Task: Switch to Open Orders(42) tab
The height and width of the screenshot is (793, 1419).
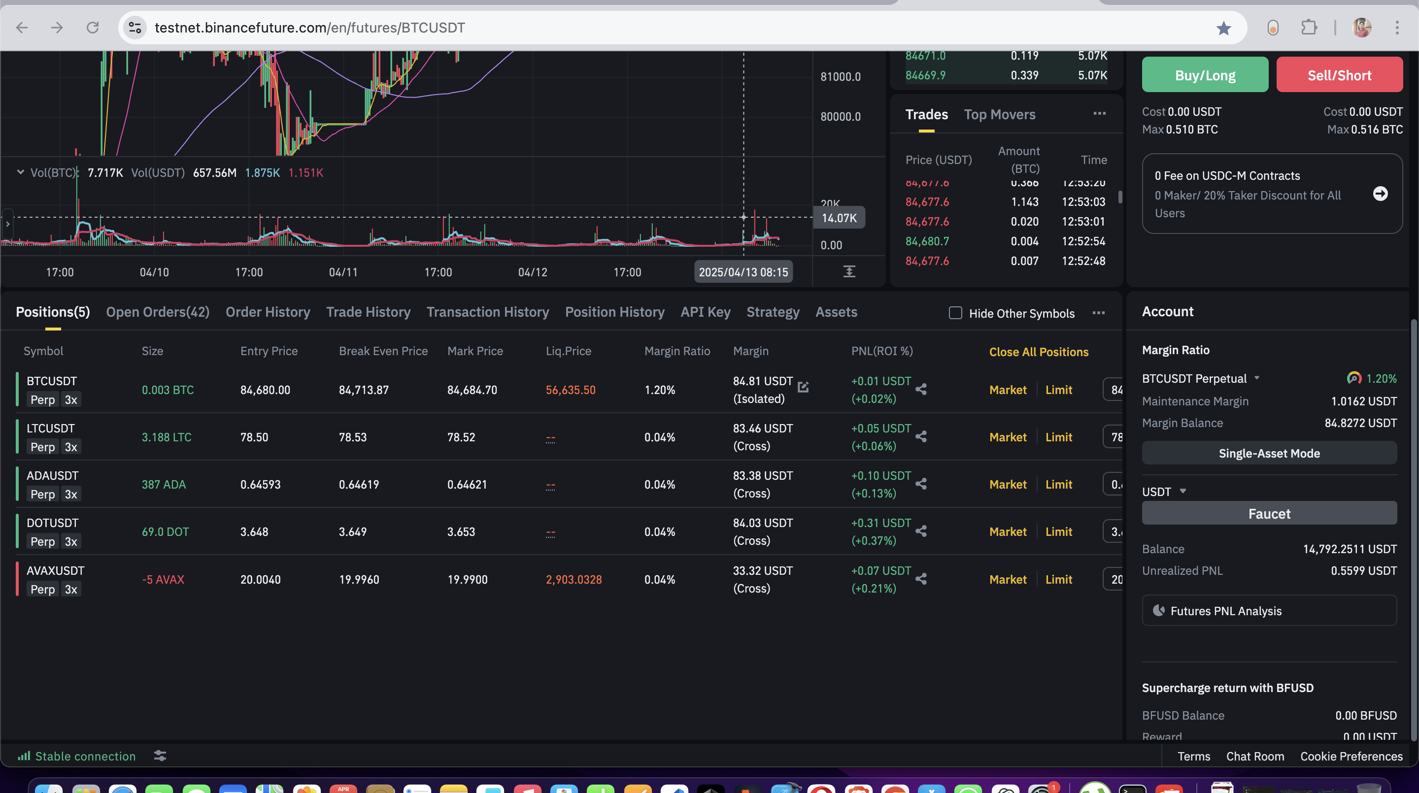Action: click(158, 312)
